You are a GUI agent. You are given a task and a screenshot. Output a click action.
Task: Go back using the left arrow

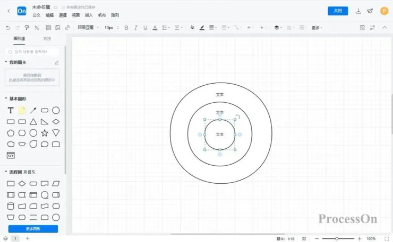pos(9,11)
